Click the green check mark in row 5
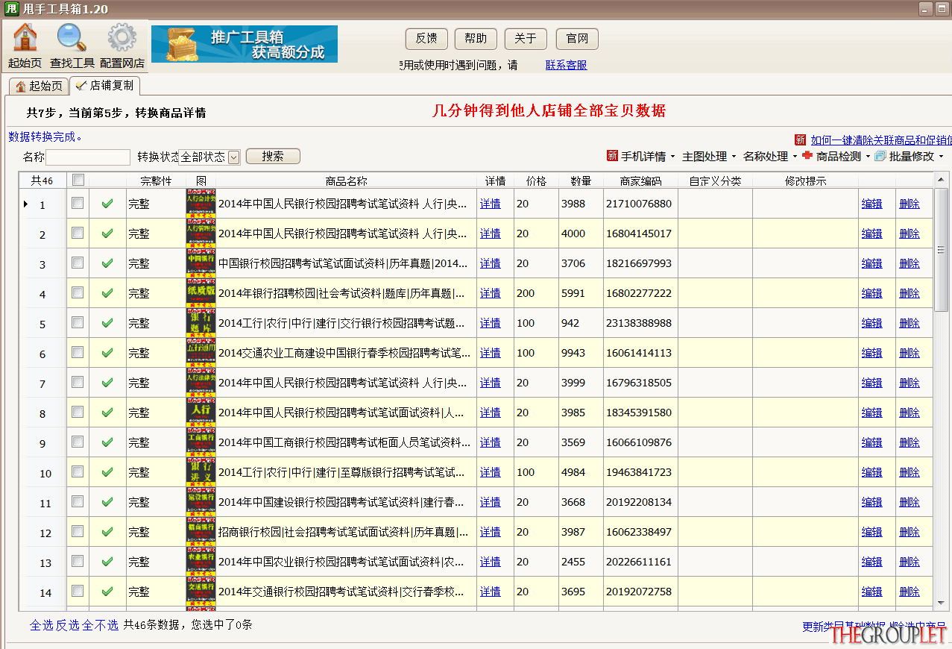This screenshot has height=649, width=952. [107, 323]
